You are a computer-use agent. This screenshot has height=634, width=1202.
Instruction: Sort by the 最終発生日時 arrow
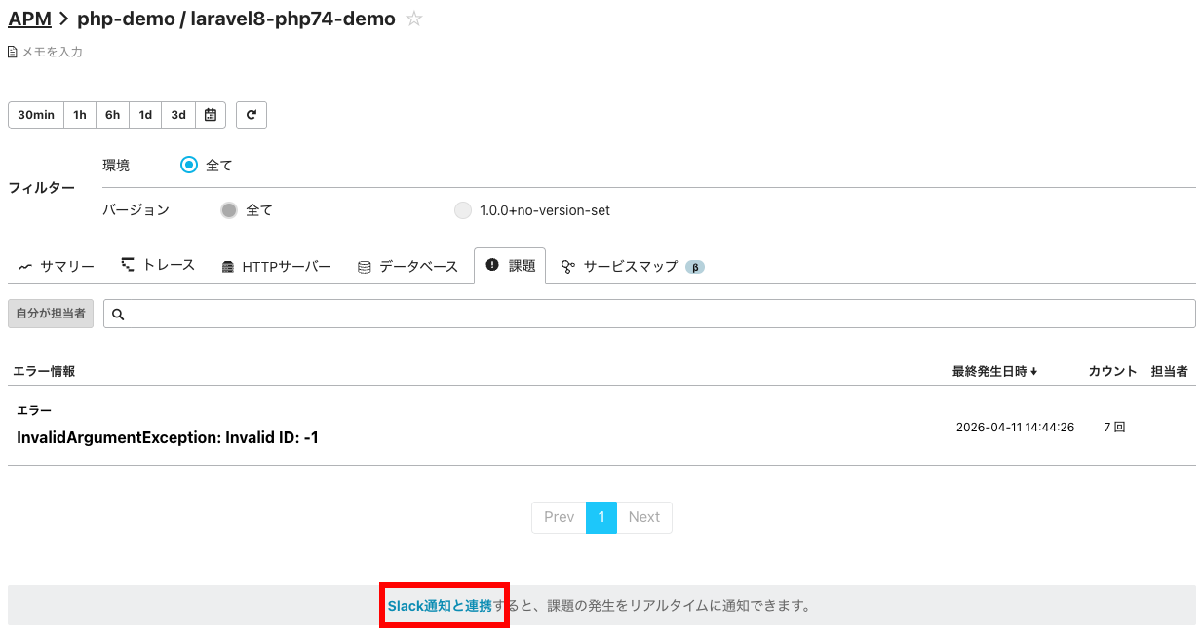click(1034, 372)
